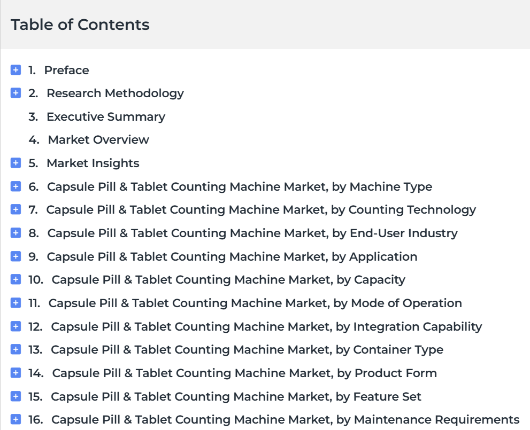Click the plus icon beside section 16
This screenshot has height=430, width=530.
coord(16,419)
